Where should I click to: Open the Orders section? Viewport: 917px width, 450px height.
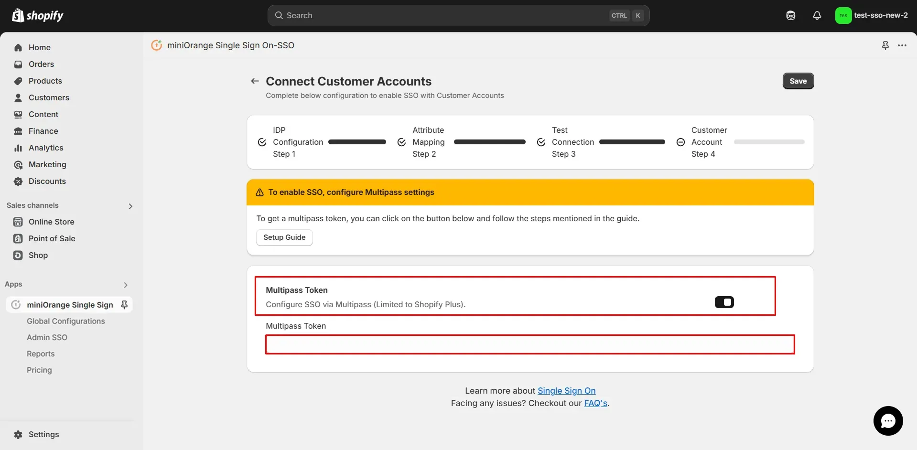(41, 64)
